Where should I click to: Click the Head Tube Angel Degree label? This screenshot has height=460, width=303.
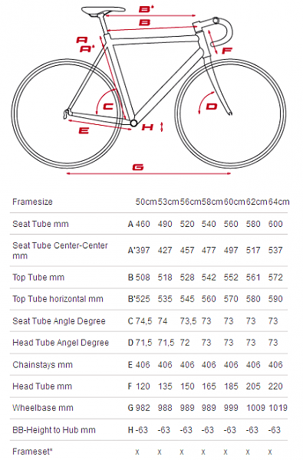coord(61,343)
